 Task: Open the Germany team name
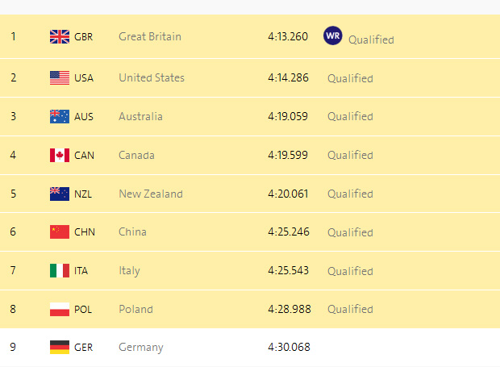pos(141,348)
